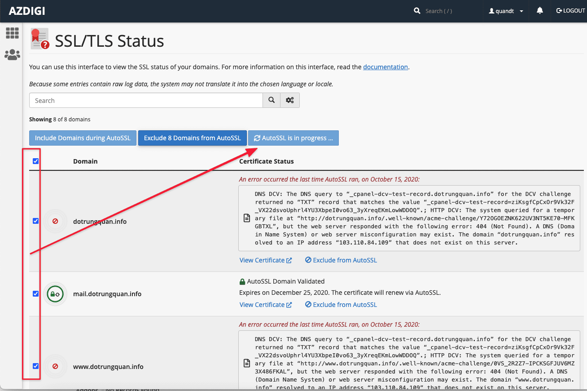Click the notifications bell icon
This screenshot has width=587, height=391.
pos(540,11)
